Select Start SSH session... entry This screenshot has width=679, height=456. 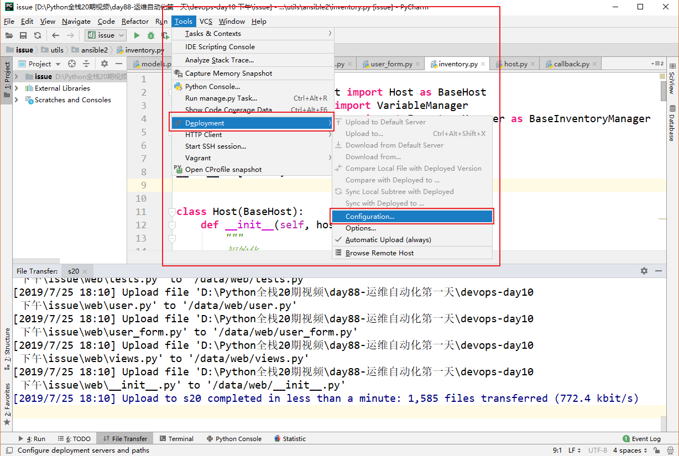(253, 146)
